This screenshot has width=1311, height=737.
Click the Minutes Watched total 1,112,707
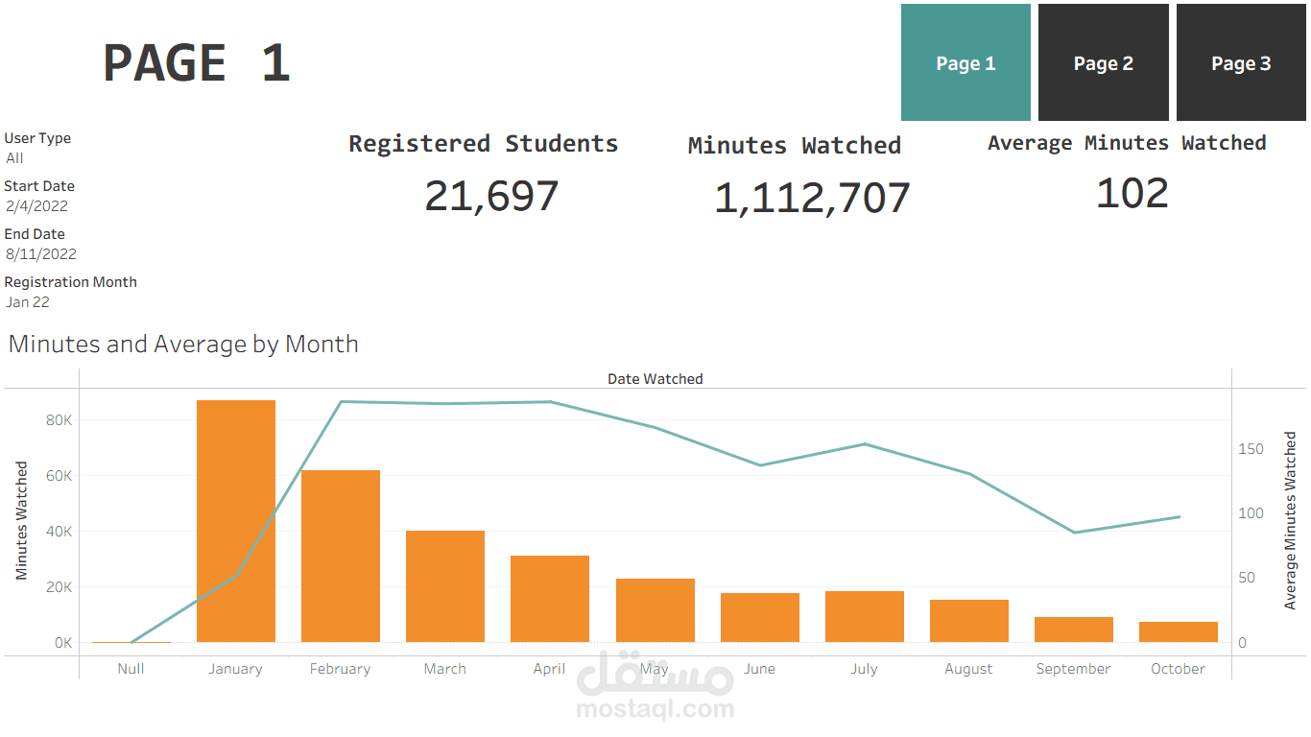[813, 198]
